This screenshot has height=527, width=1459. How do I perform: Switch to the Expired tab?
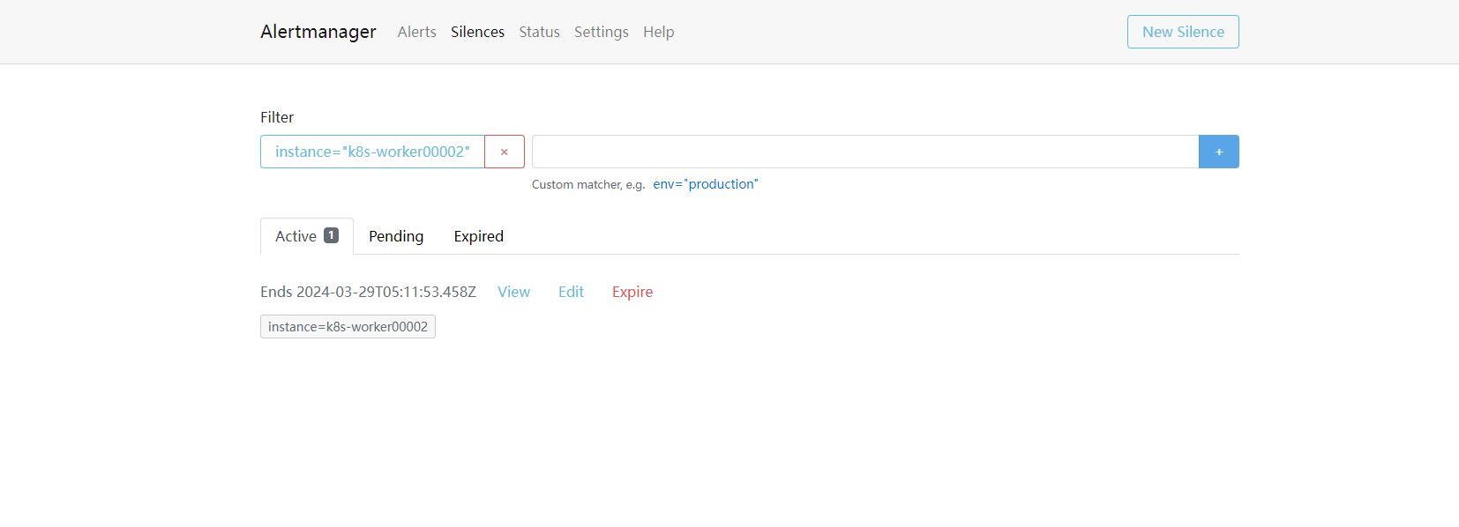click(479, 236)
